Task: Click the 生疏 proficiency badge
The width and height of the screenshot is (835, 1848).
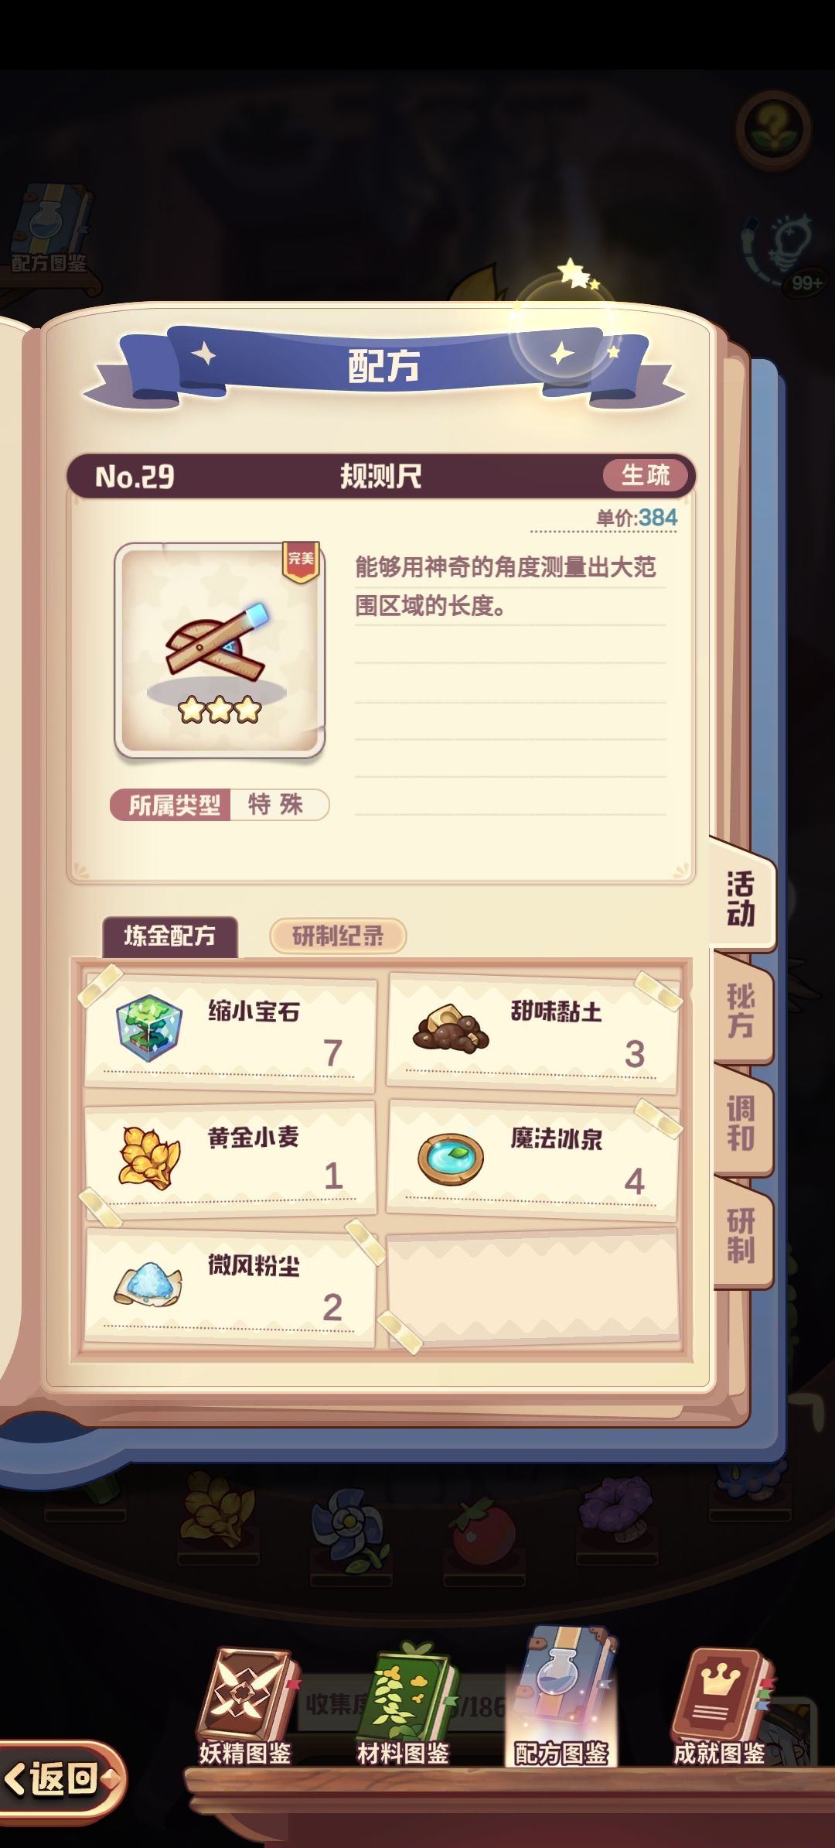Action: click(646, 475)
